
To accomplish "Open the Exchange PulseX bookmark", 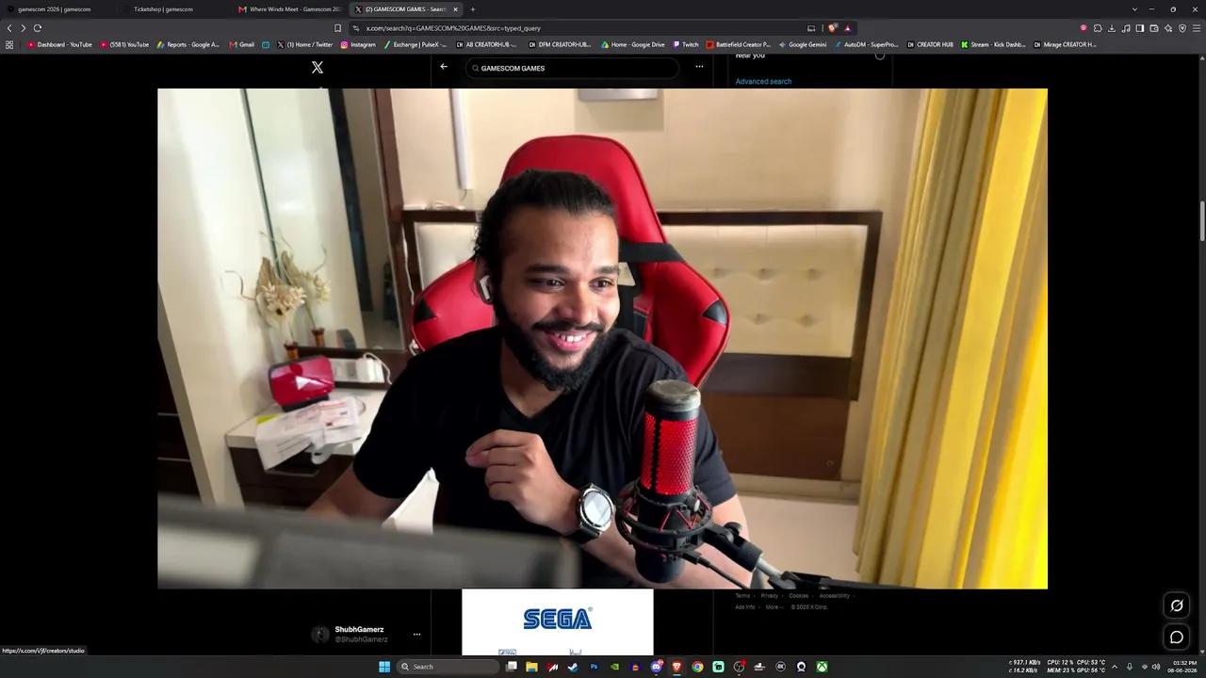I will (416, 44).
